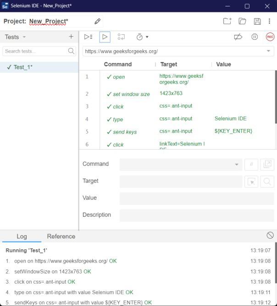Click the base URL field geeksforgeeks.org
The height and width of the screenshot is (306, 277).
coord(178,51)
